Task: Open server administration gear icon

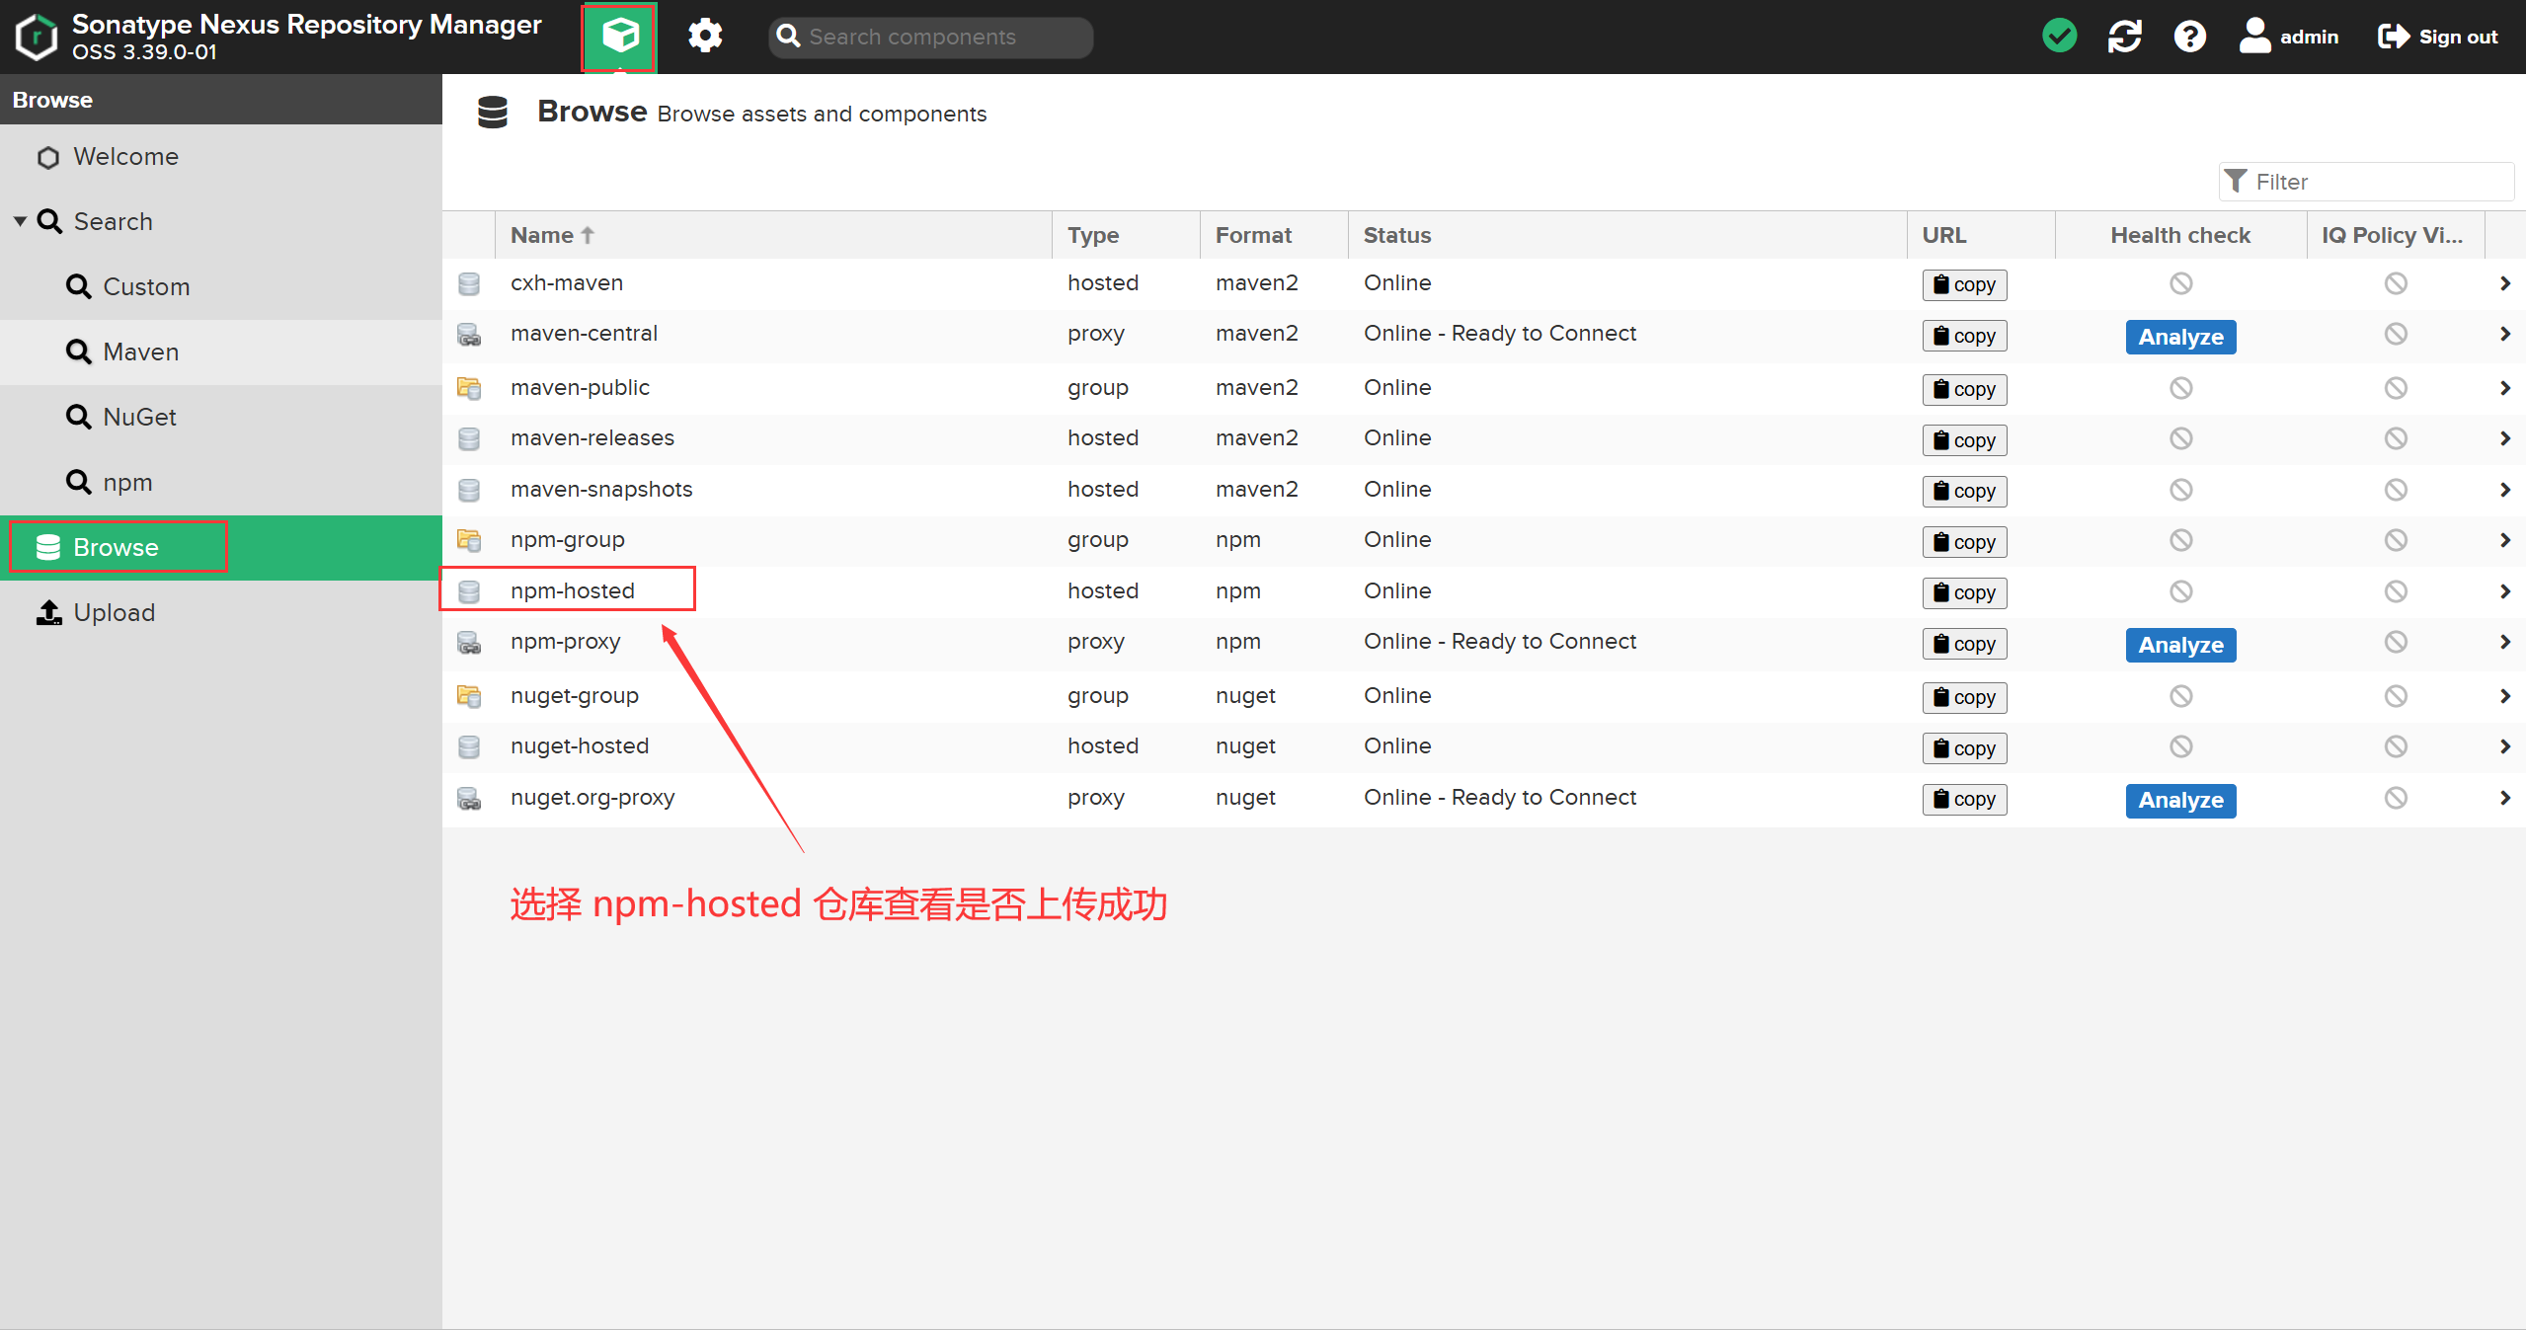Action: (705, 37)
